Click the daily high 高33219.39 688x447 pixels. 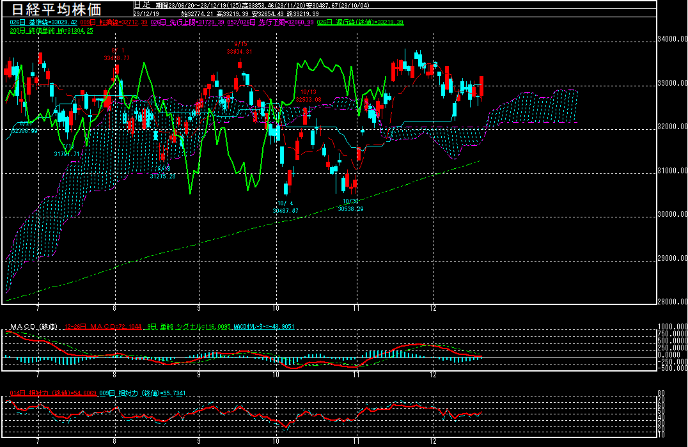pos(233,13)
